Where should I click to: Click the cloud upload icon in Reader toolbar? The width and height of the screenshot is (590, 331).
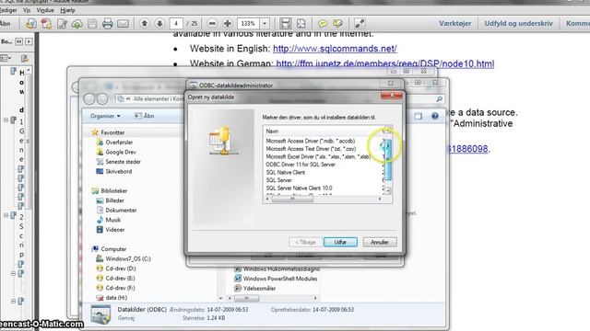(x=77, y=24)
